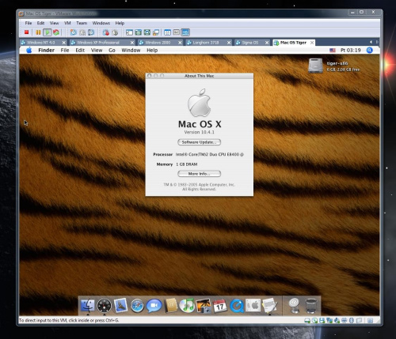Click the take snapshot toolbar icon

(74, 32)
